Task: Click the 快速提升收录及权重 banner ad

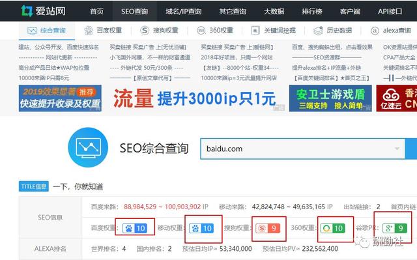Action: click(x=60, y=98)
